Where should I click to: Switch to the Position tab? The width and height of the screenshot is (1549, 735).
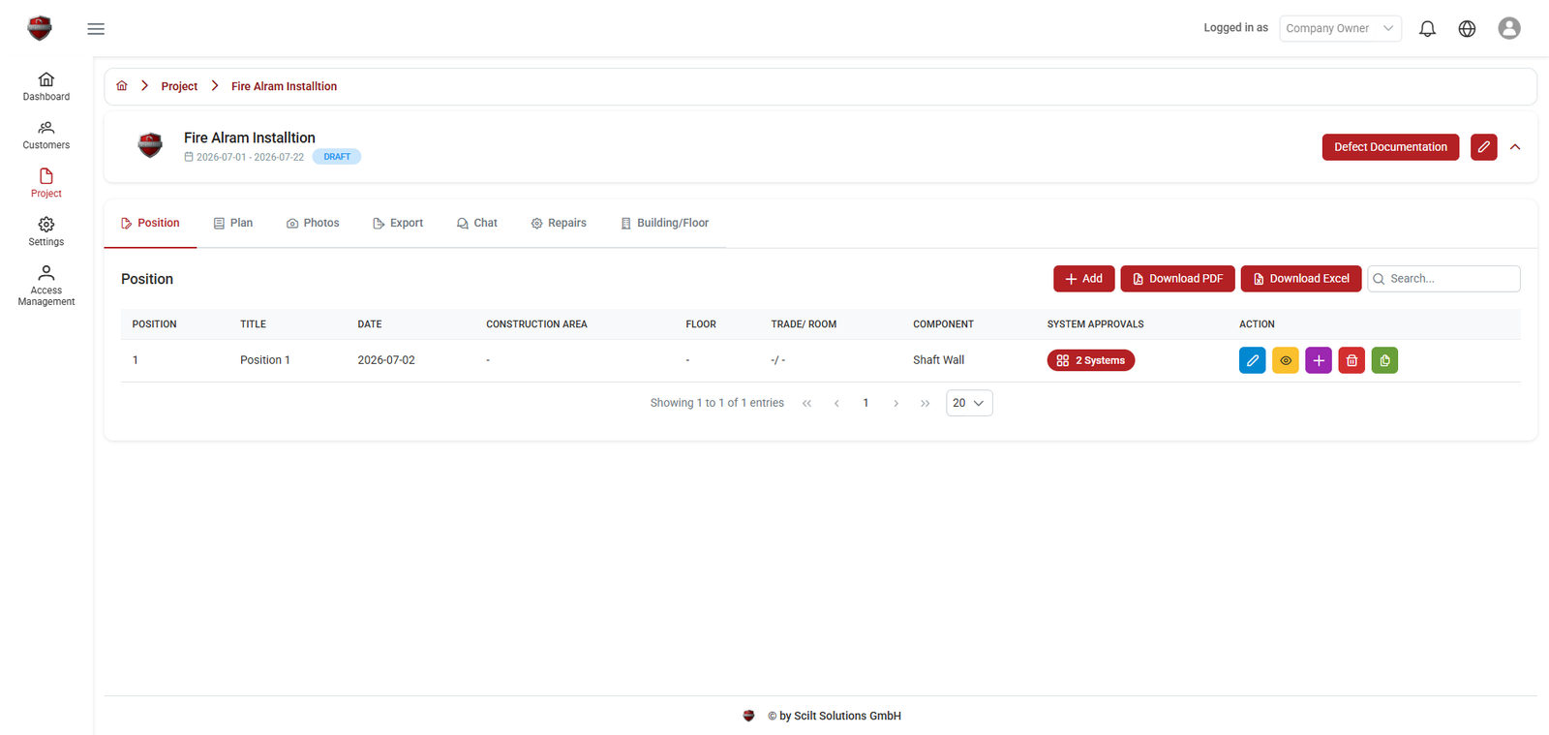[x=150, y=224]
